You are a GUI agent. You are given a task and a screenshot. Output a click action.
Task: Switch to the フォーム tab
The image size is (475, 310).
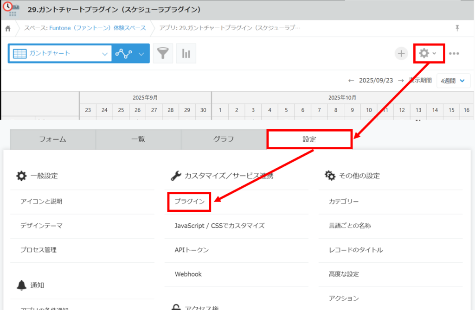pos(52,139)
